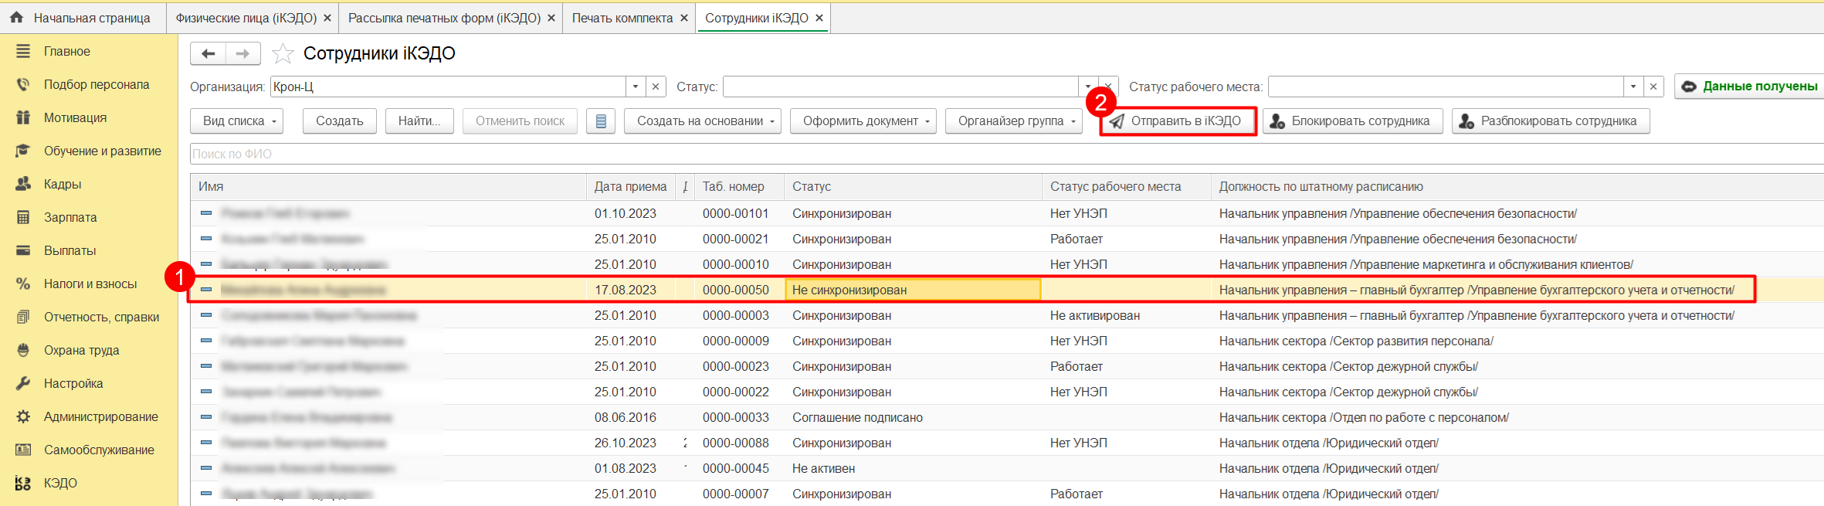Open the Вид списка dropdown
Screen dimensions: 1824x506
click(237, 121)
